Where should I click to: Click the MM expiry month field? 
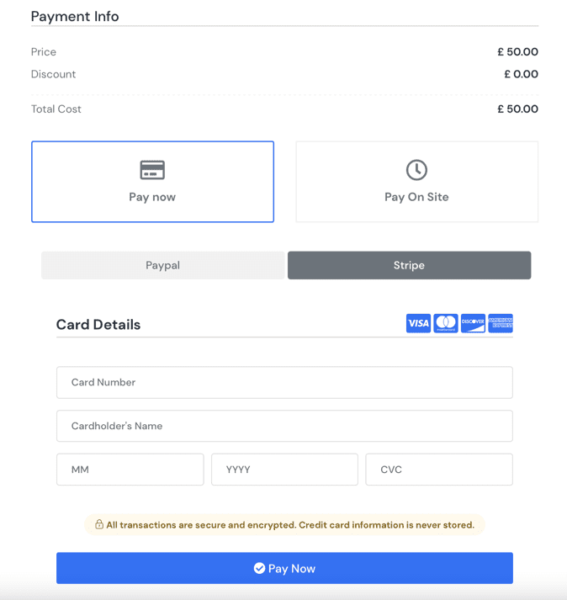(x=130, y=470)
